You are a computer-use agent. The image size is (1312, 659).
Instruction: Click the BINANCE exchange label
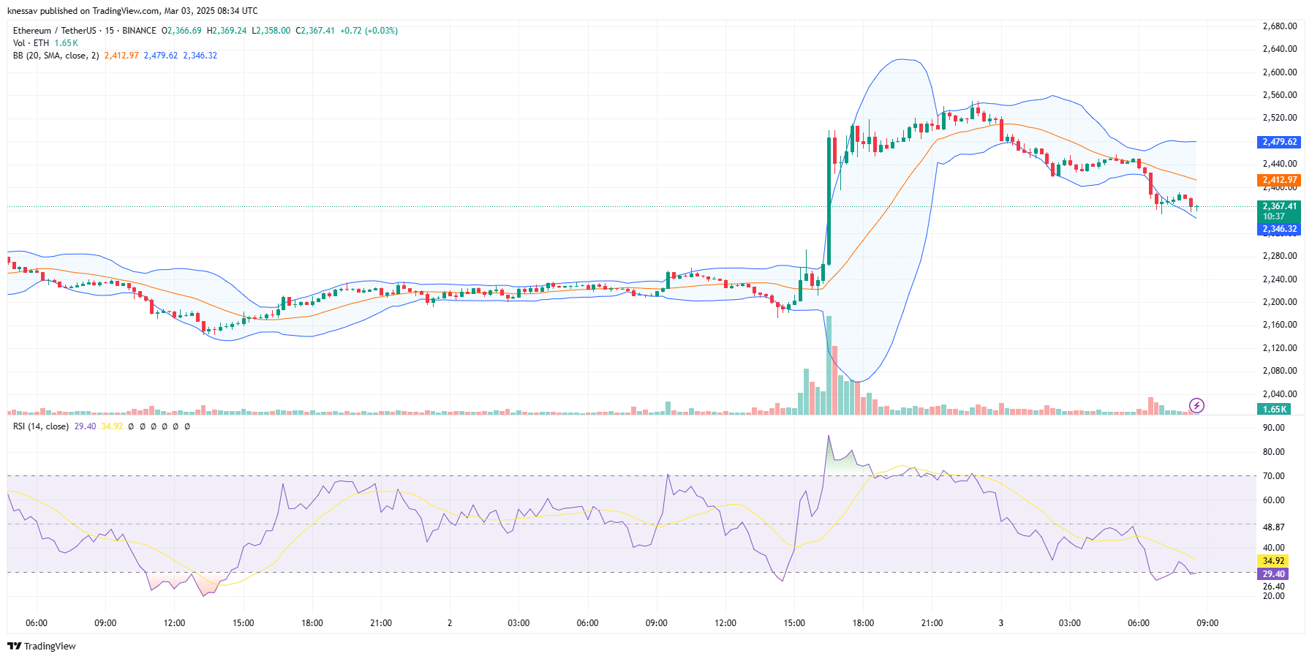click(139, 31)
